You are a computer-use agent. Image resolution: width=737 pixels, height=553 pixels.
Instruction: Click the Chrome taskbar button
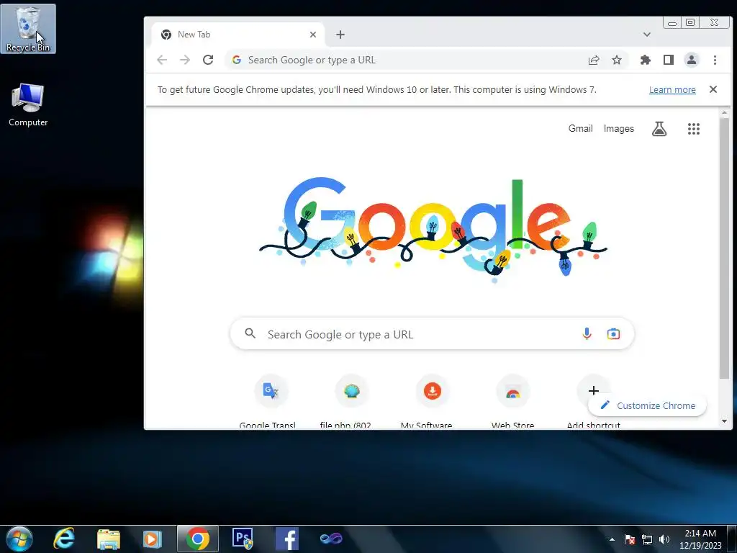tap(197, 539)
